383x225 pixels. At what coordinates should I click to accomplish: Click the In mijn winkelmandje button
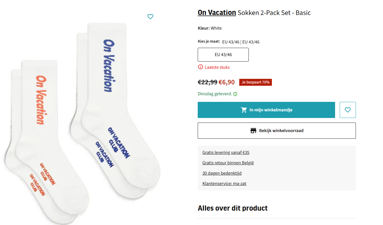[x=266, y=110]
